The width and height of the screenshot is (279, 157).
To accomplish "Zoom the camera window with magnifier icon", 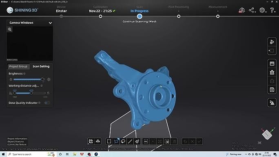I will (x=10, y=29).
